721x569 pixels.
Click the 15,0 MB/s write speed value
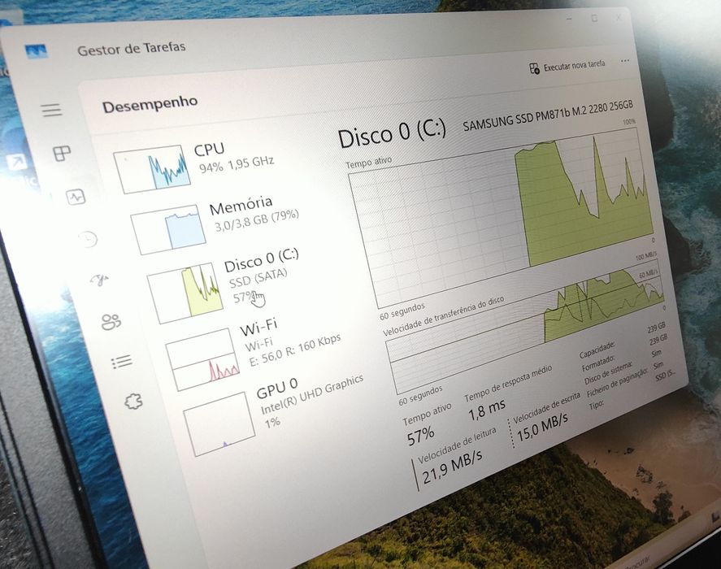coord(543,426)
